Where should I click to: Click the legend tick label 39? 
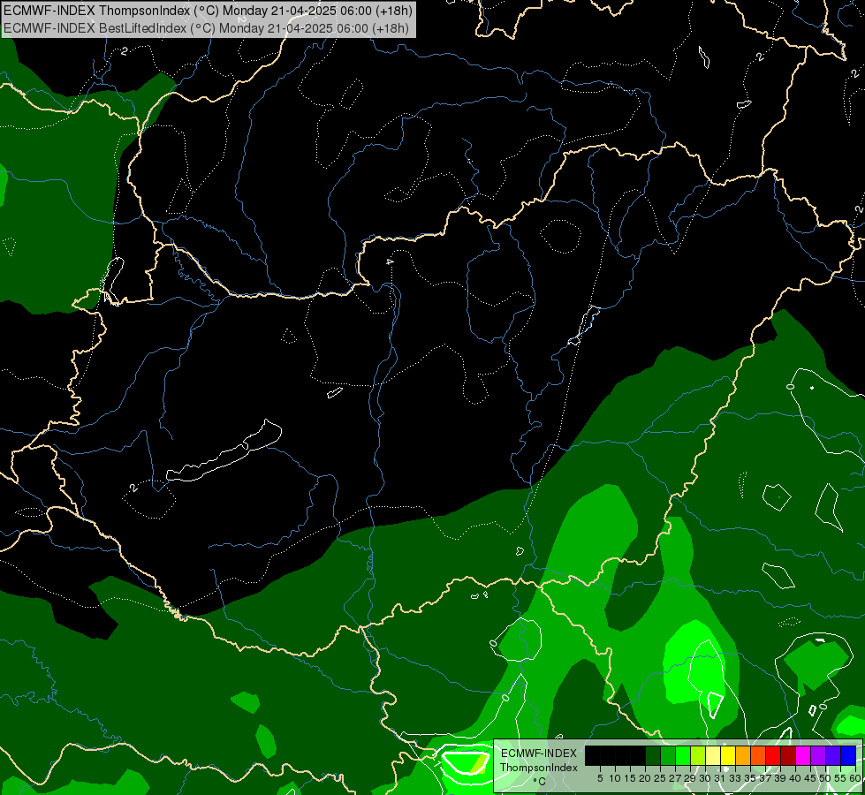pos(781,778)
